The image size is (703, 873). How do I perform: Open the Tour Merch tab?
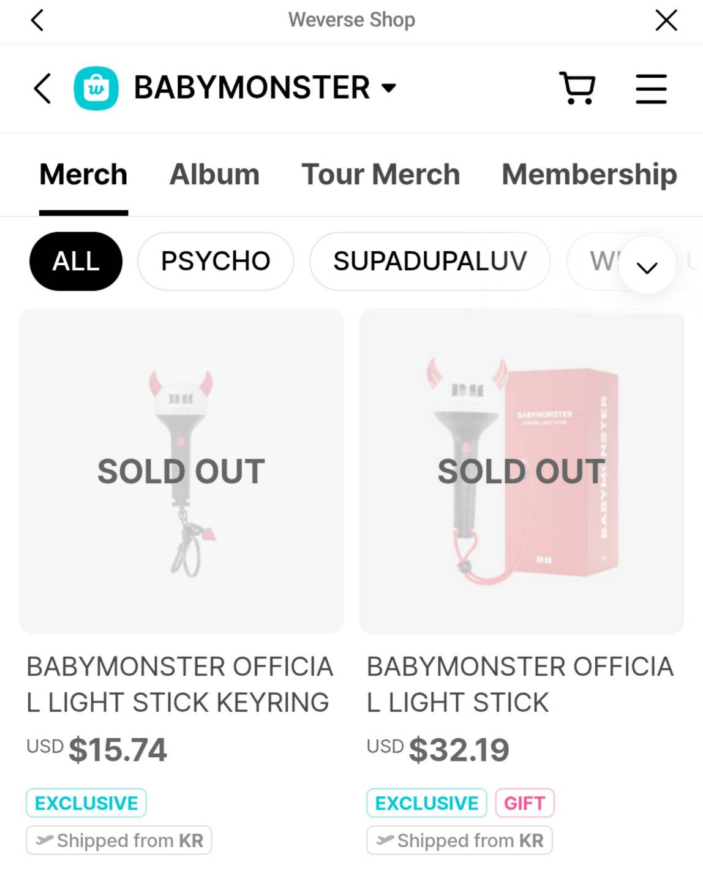click(x=380, y=175)
